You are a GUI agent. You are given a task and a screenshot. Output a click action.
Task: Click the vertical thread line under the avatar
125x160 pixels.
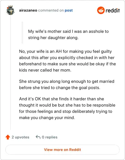(10, 73)
